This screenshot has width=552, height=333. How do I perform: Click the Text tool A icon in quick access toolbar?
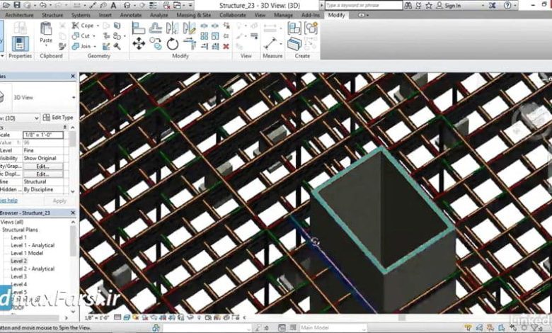113,5
